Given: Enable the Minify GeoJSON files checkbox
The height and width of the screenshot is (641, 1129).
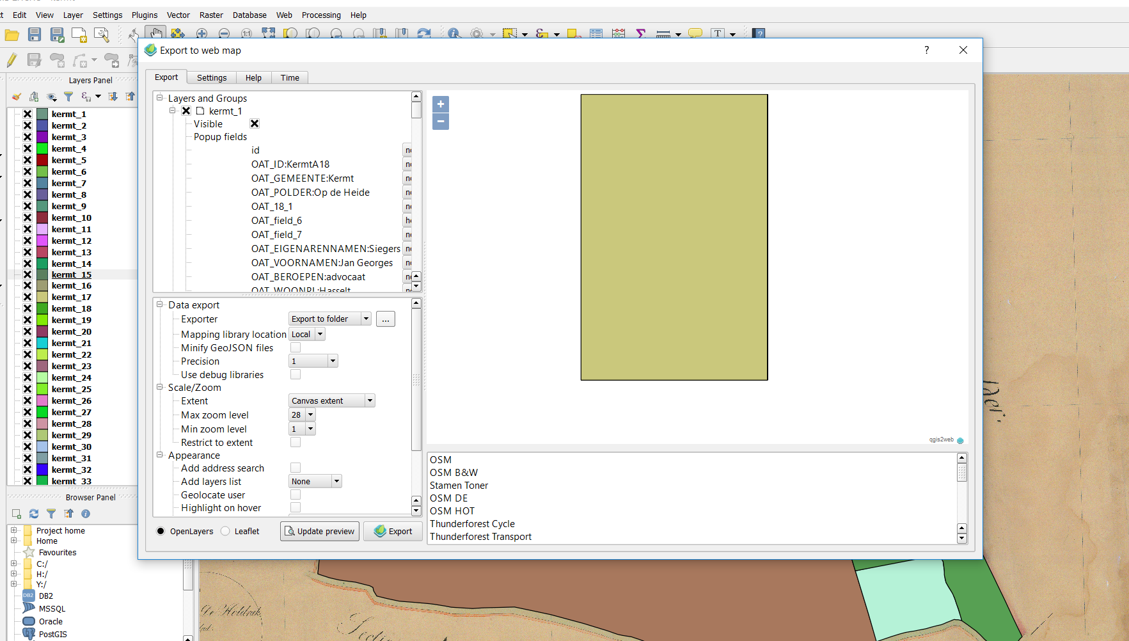Looking at the screenshot, I should coord(295,347).
